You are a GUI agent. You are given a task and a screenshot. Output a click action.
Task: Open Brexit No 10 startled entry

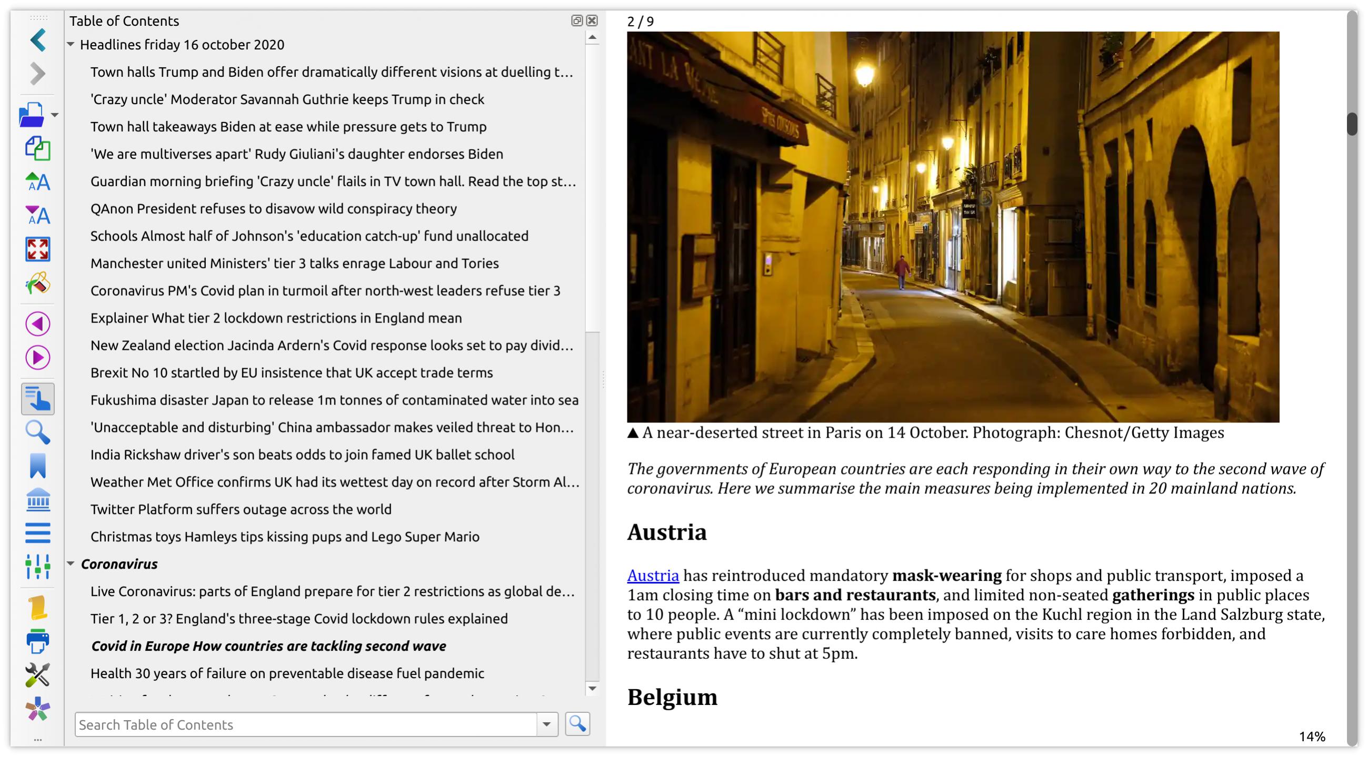[x=292, y=372]
